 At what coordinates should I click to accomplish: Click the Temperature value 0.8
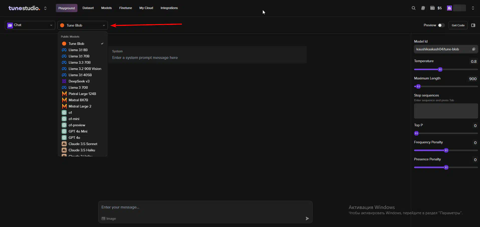click(x=473, y=61)
